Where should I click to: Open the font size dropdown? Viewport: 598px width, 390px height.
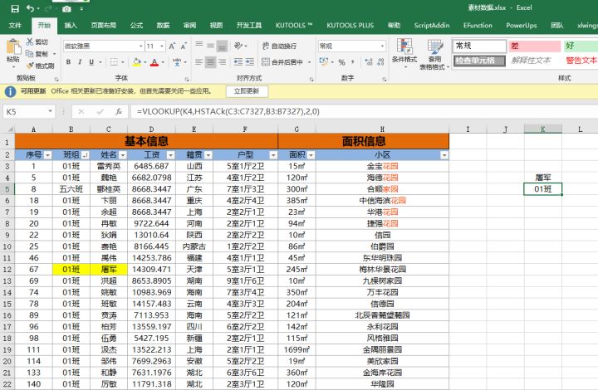[x=162, y=46]
